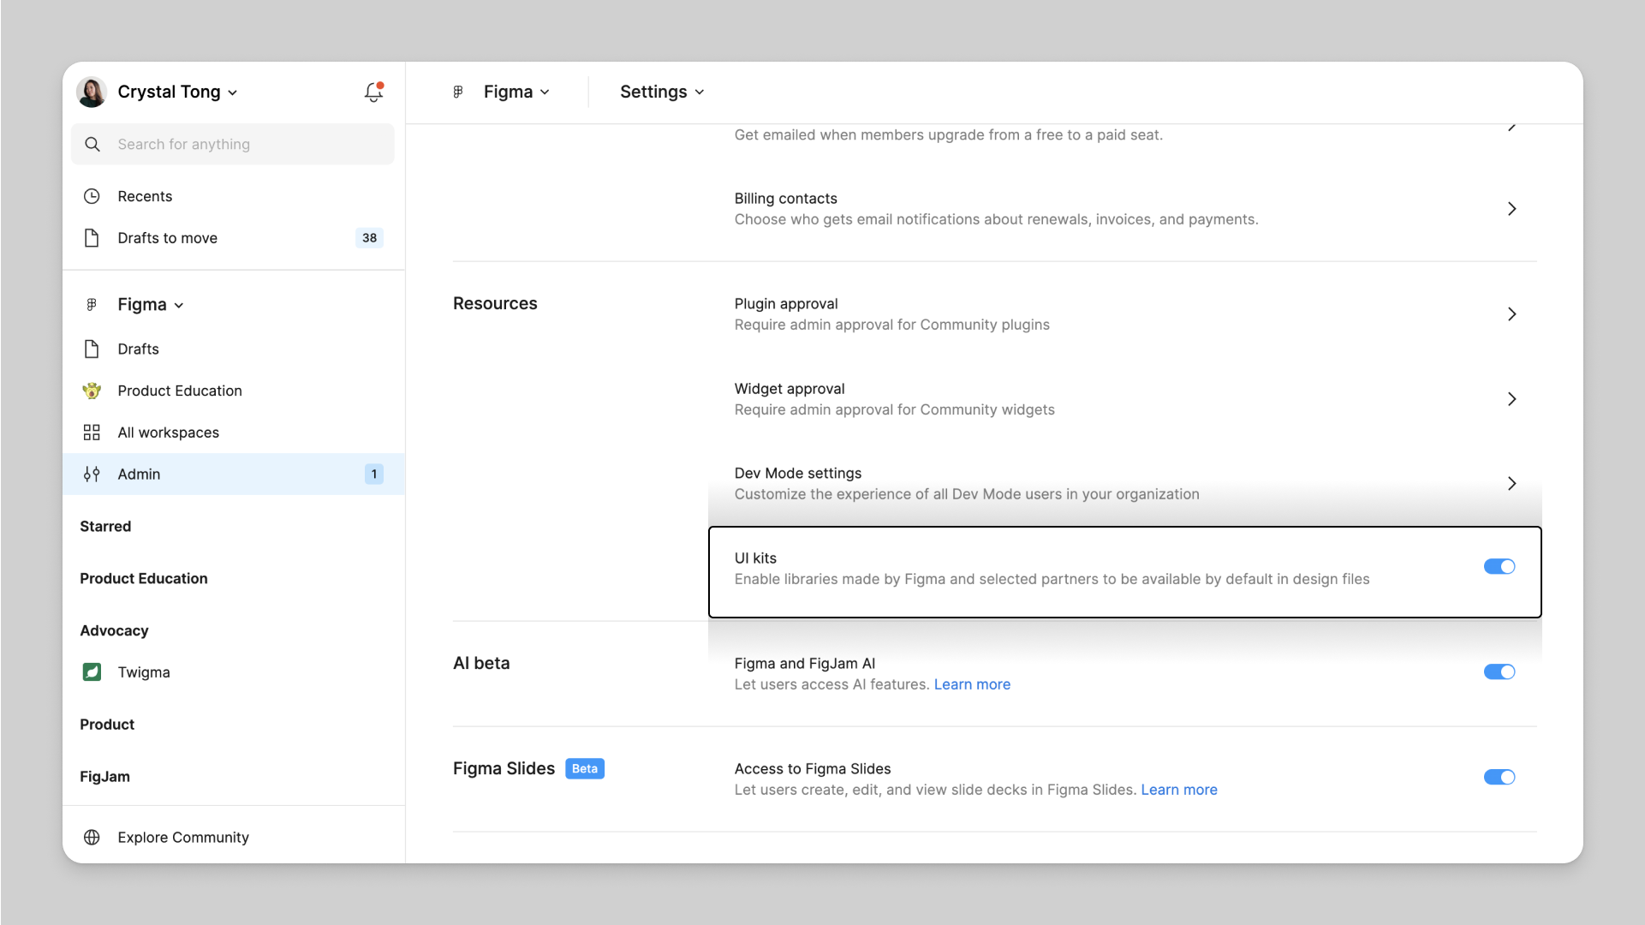1645x925 pixels.
Task: Click the Figma logo in header
Action: click(x=458, y=92)
